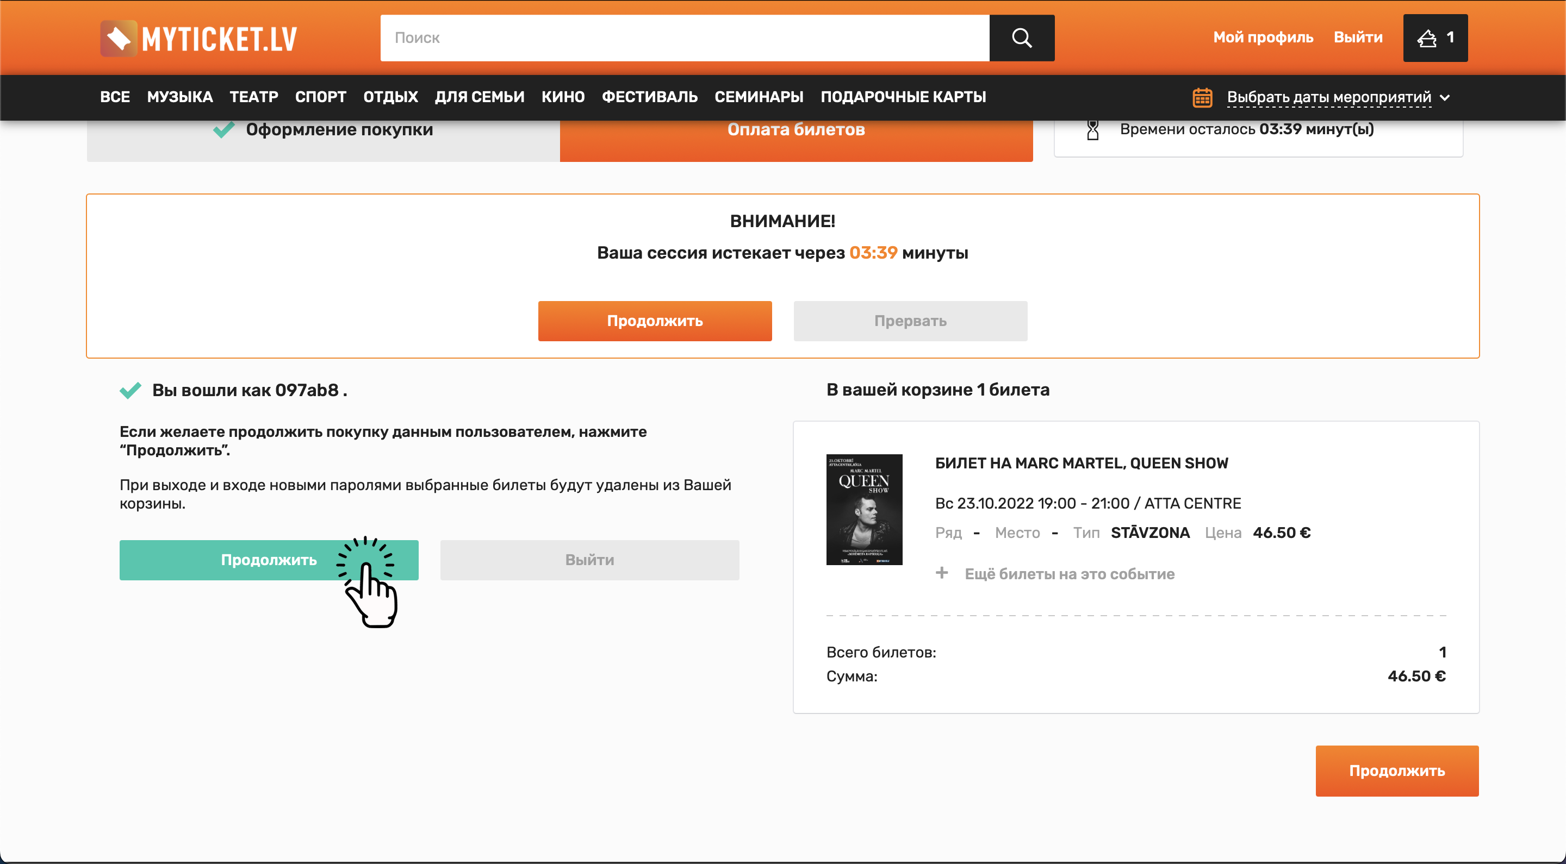Viewport: 1566px width, 864px height.
Task: Click the Всего билетов count row
Action: coord(1135,653)
